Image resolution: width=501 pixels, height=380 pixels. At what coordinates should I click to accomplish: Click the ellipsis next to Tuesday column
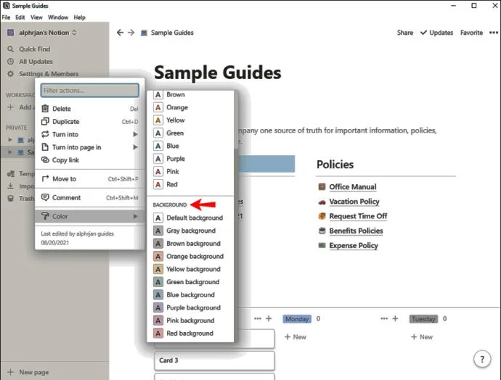(384, 318)
